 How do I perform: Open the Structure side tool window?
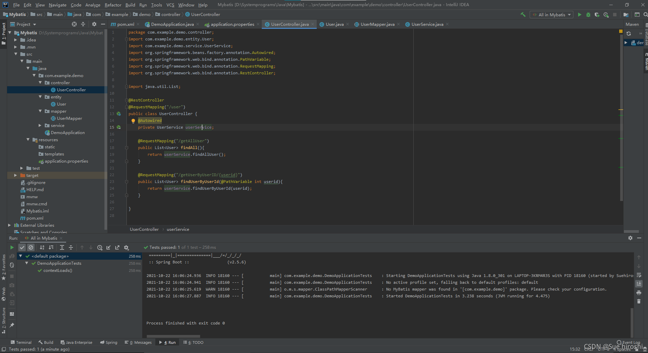pyautogui.click(x=4, y=321)
